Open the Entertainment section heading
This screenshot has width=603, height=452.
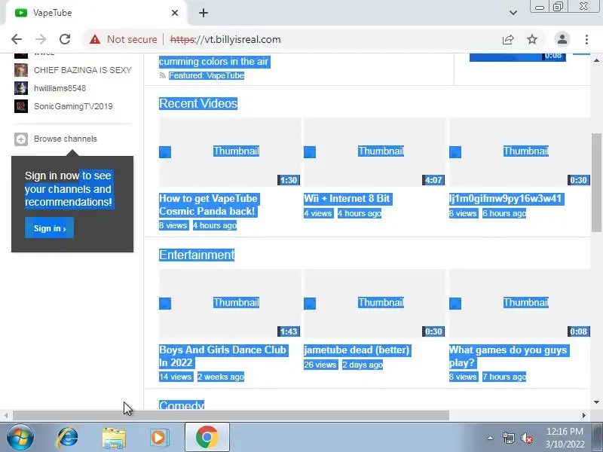click(197, 255)
